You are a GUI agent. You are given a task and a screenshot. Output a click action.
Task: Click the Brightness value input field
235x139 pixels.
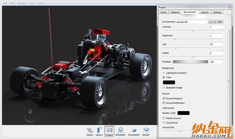click(216, 36)
